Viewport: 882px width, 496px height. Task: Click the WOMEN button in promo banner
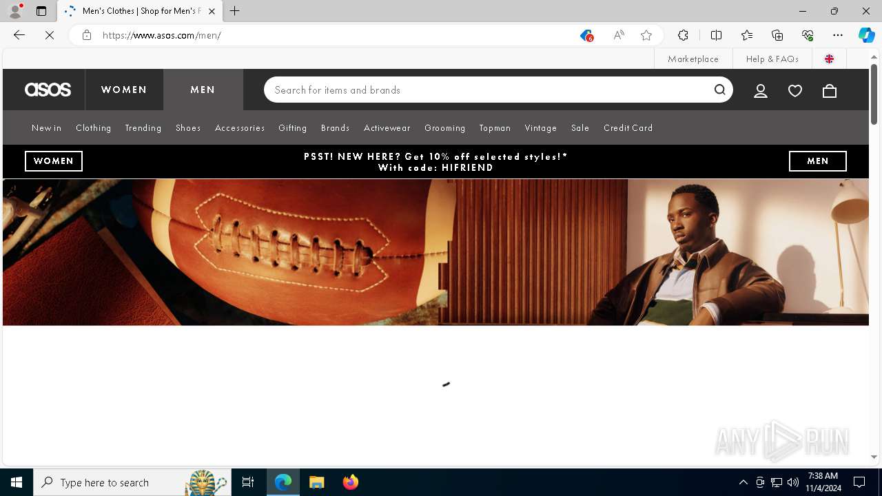tap(54, 161)
